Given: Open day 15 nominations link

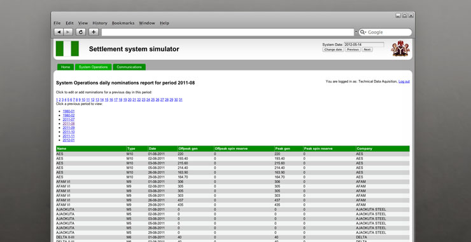Looking at the screenshot, I should [106, 100].
